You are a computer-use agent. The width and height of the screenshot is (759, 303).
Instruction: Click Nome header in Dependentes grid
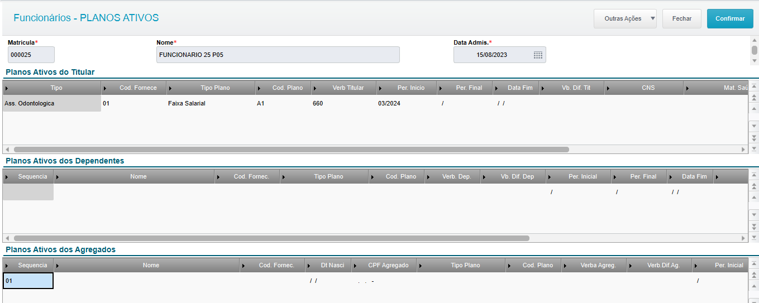[x=135, y=176]
